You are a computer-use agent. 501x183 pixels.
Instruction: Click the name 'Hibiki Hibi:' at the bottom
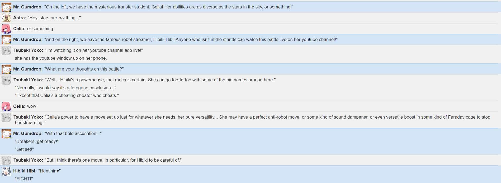pyautogui.click(x=25, y=171)
